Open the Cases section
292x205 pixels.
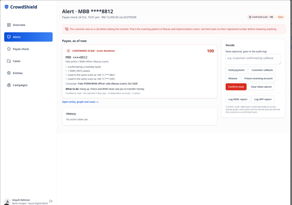(x=28, y=61)
